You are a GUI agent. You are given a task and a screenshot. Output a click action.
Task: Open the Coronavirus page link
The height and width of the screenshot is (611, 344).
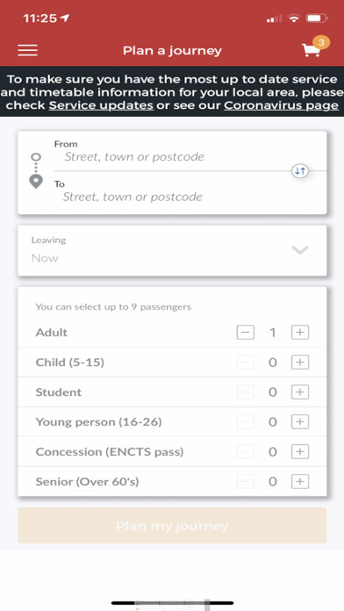point(281,105)
